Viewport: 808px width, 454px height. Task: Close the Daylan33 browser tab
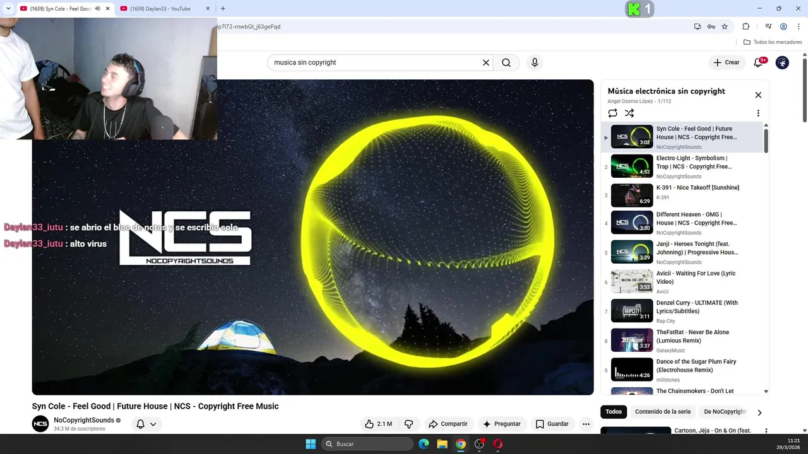pyautogui.click(x=208, y=8)
